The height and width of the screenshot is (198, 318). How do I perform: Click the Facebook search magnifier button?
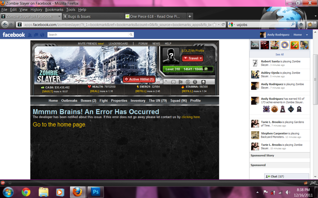[x=131, y=35]
